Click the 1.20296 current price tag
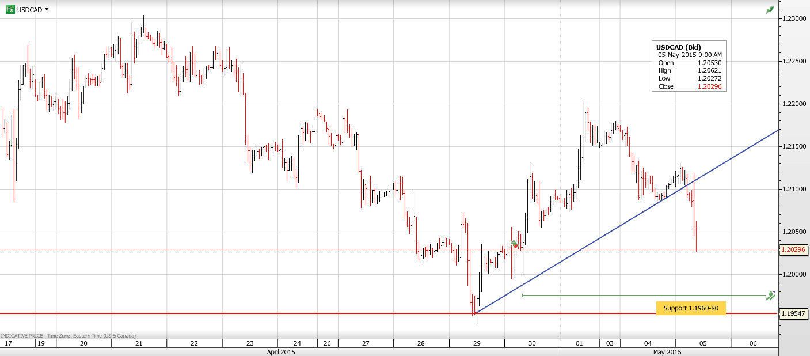The width and height of the screenshot is (810, 356). tap(793, 250)
